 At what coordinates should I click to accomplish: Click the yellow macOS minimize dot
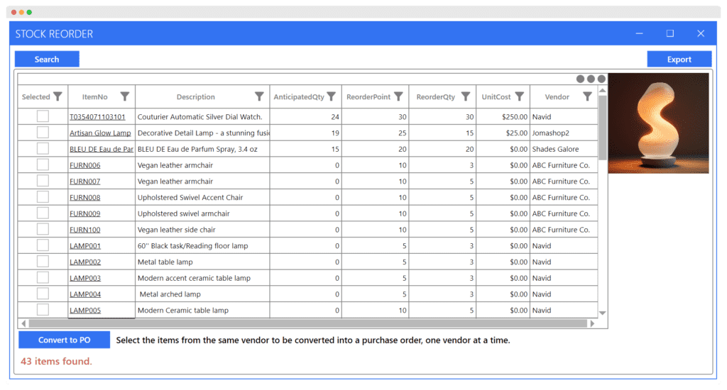click(21, 12)
